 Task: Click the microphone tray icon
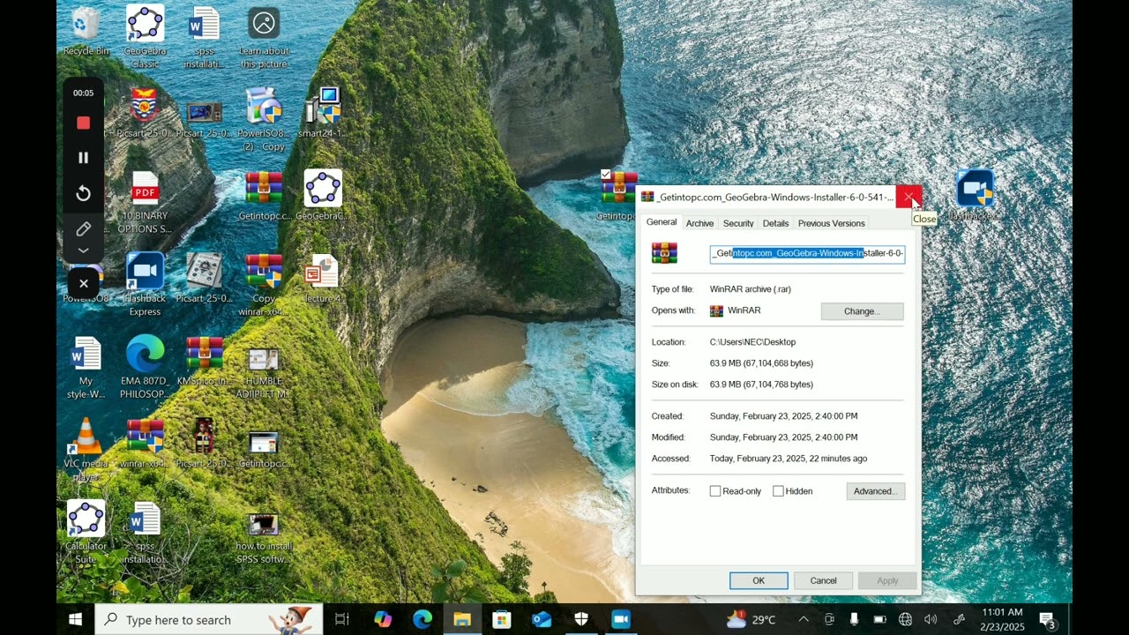[854, 619]
